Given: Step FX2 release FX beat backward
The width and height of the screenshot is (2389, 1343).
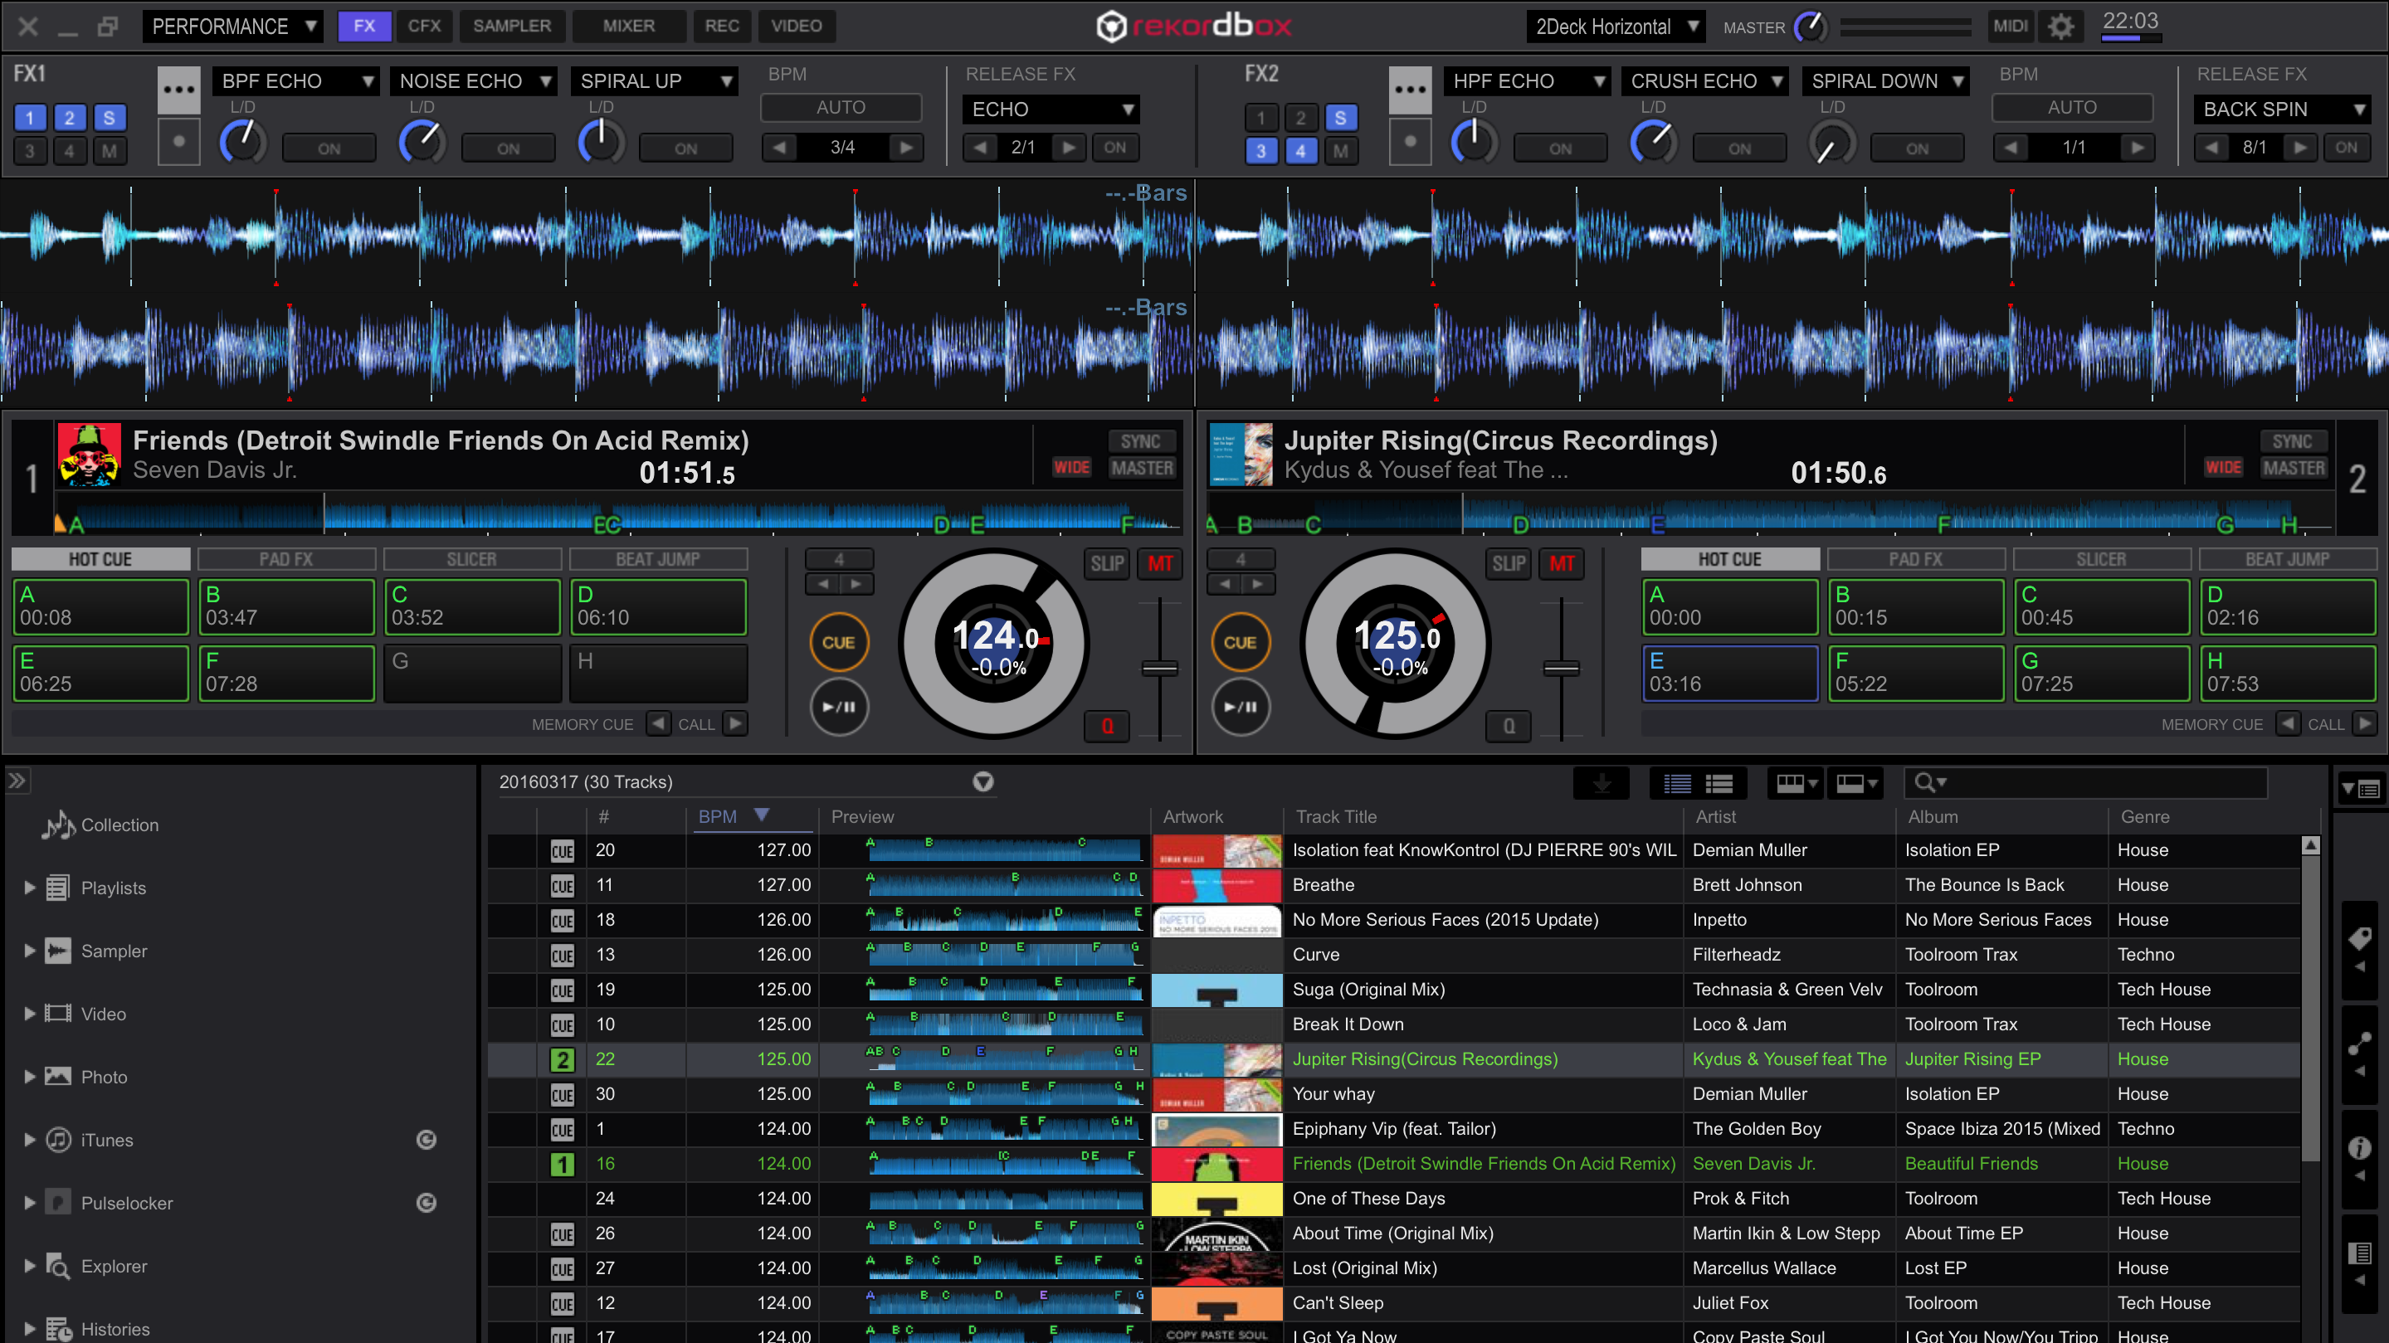Looking at the screenshot, I should click(x=2212, y=148).
